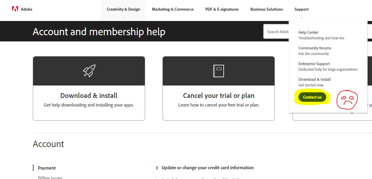Open the Business Solutions menu
The height and width of the screenshot is (179, 372).
267,9
